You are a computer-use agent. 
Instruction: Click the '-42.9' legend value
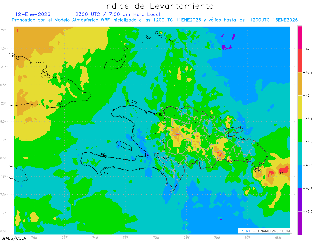point(307,72)
